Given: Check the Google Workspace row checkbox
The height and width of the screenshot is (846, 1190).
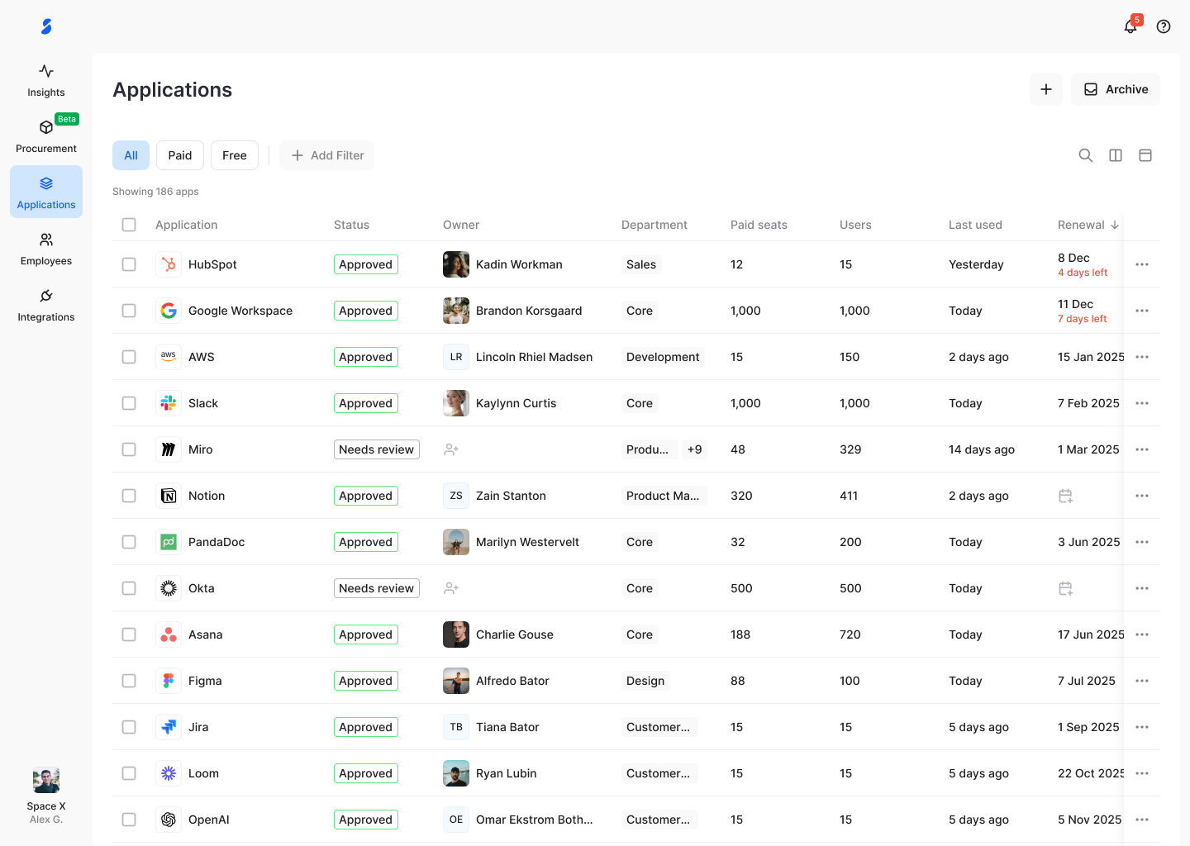Looking at the screenshot, I should (129, 311).
